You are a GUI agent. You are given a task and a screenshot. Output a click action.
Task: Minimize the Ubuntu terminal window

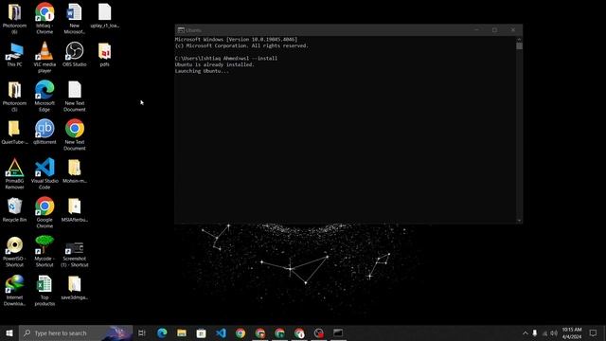coord(477,30)
